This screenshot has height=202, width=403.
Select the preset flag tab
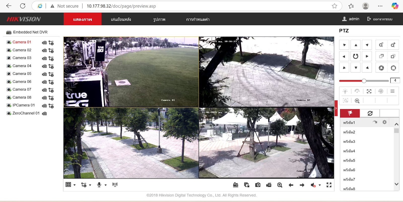(350, 113)
